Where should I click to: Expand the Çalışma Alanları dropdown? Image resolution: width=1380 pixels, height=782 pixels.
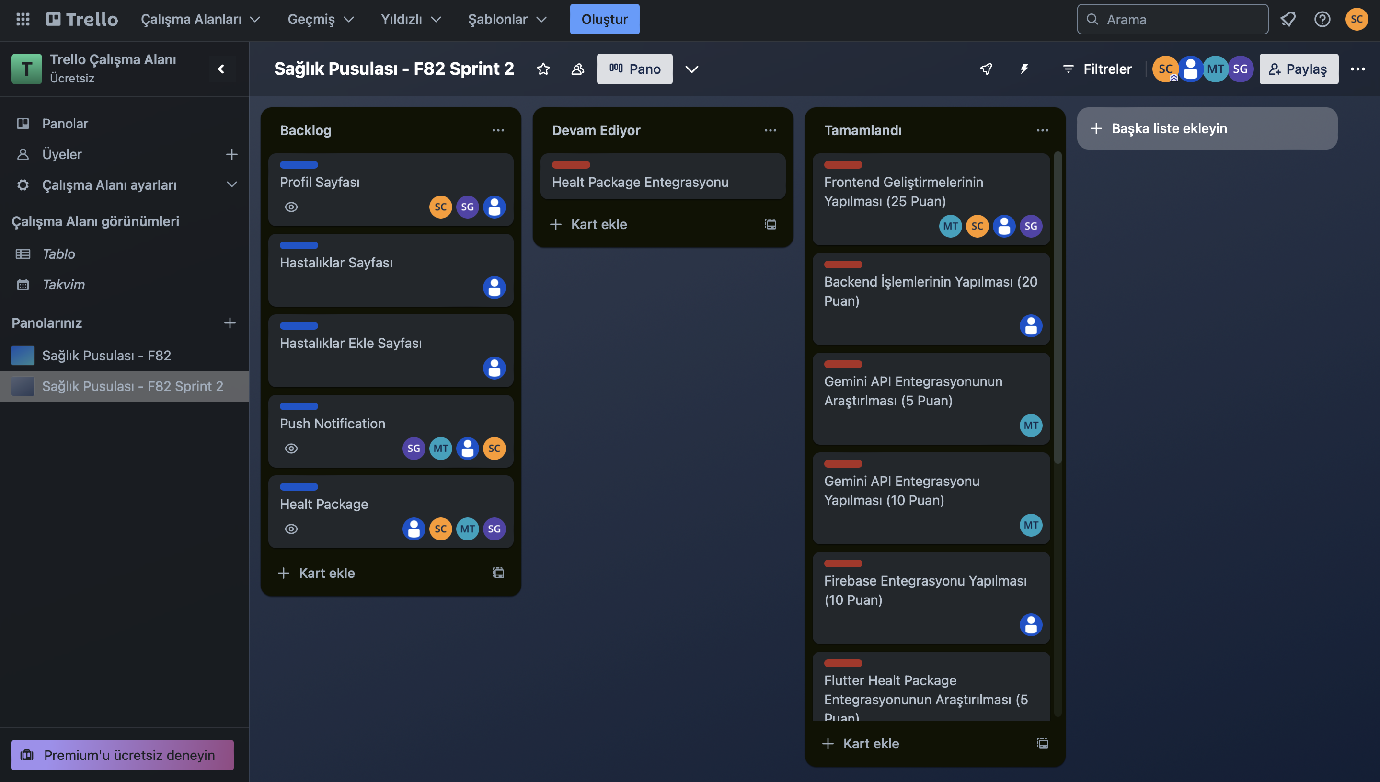pos(200,19)
